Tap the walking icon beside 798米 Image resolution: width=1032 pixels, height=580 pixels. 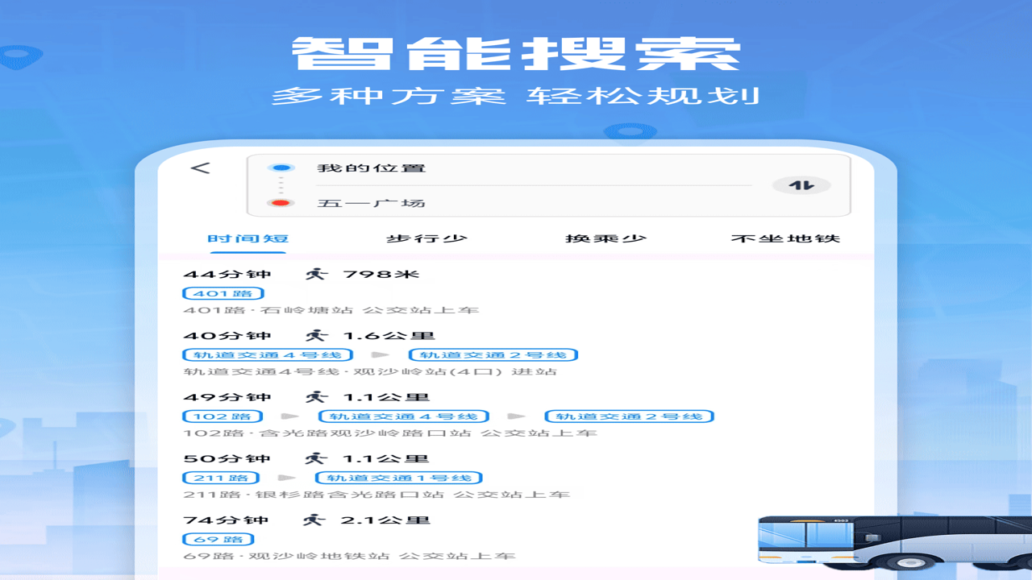pos(317,274)
